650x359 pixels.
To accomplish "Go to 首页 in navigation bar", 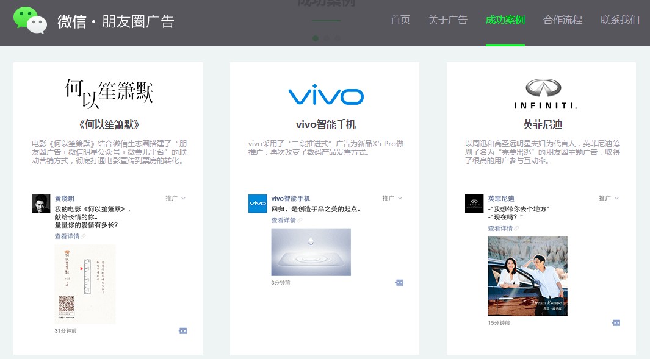I will 400,20.
